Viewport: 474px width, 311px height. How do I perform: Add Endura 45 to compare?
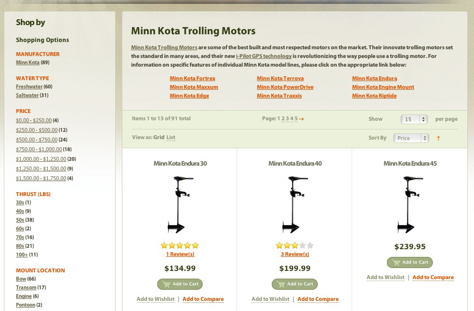[433, 277]
